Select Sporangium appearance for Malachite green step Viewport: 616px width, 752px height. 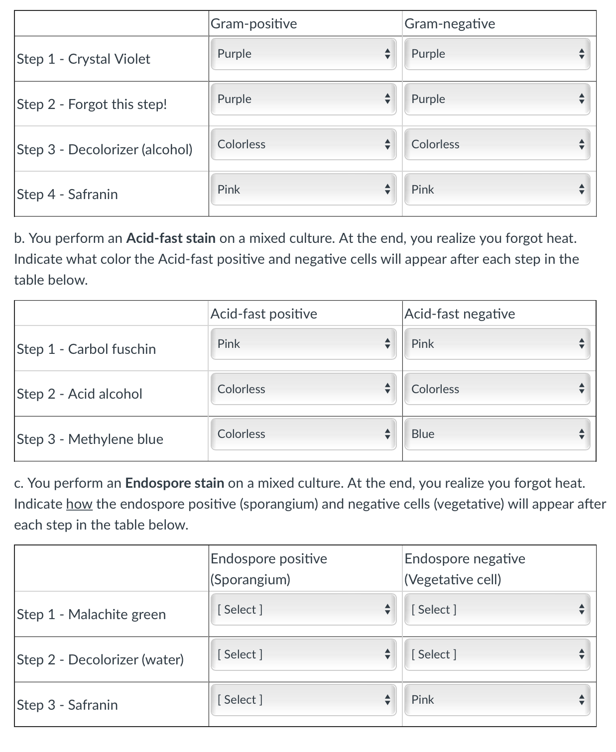click(303, 610)
